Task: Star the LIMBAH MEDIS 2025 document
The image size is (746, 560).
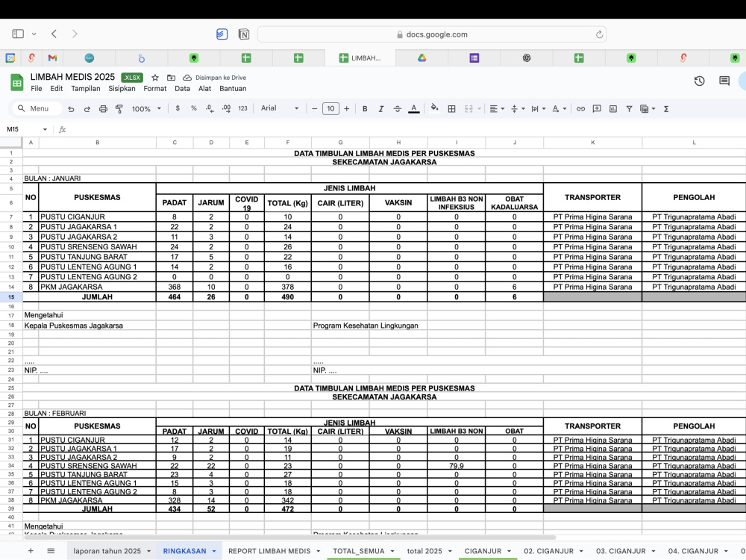Action: [155, 78]
